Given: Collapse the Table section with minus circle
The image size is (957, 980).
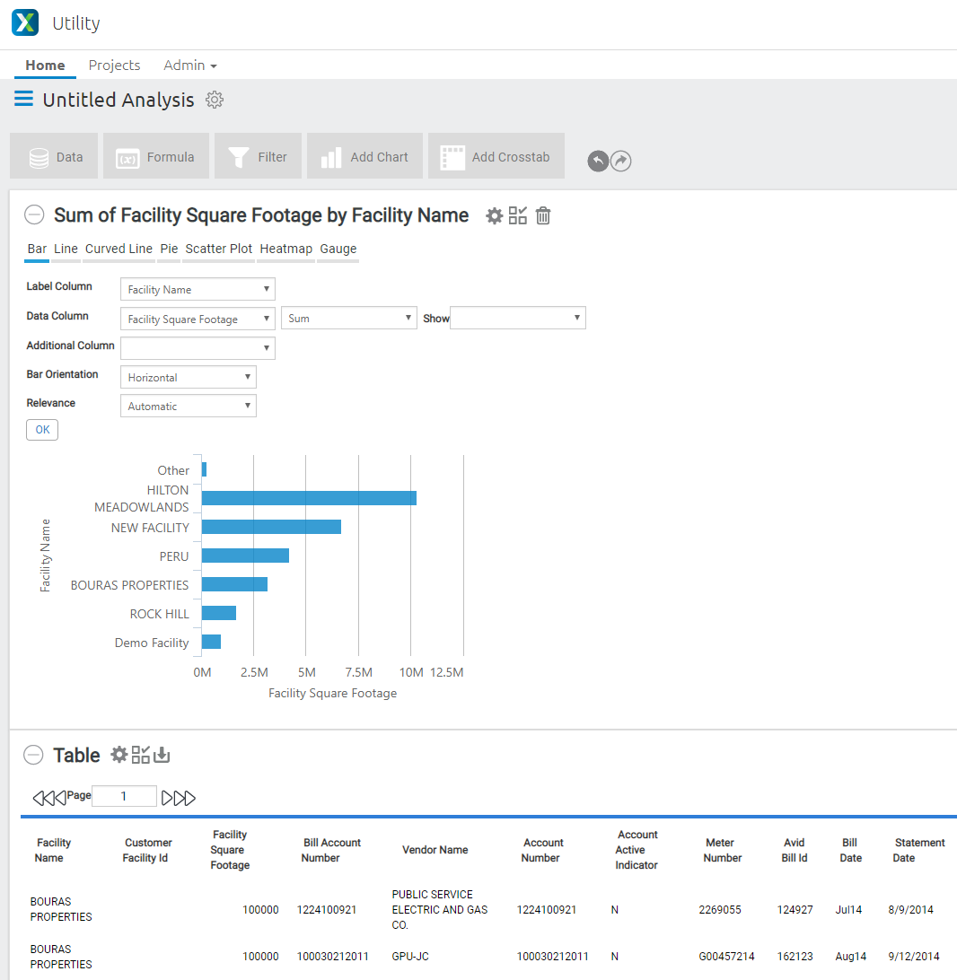Looking at the screenshot, I should tap(34, 755).
